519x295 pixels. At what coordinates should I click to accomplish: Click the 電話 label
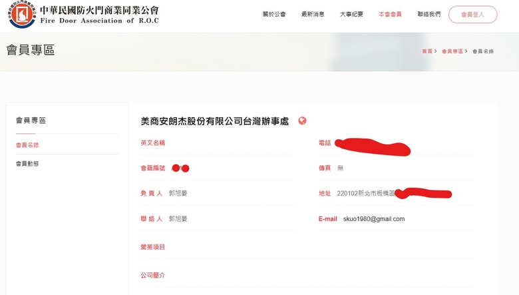tap(325, 143)
